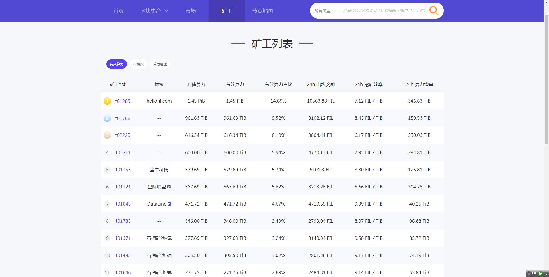This screenshot has width=549, height=277.
Task: Open miner address t03211
Action: pos(123,153)
